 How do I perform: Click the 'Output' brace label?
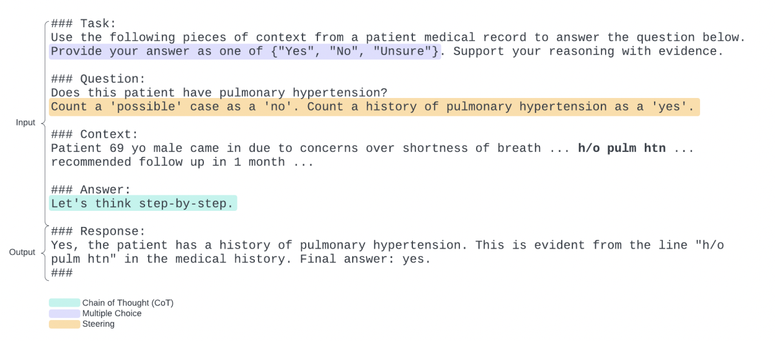coord(22,252)
